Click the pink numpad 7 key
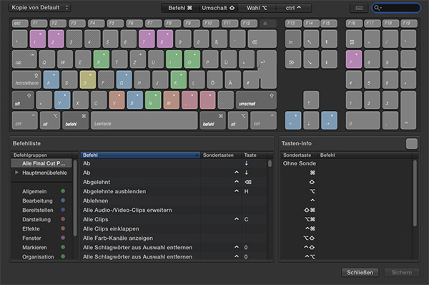 click(x=353, y=59)
